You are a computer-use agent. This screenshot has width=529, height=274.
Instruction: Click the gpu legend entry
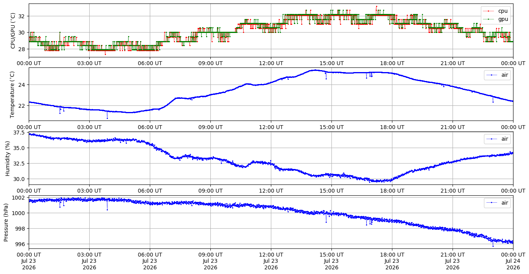pos(496,19)
